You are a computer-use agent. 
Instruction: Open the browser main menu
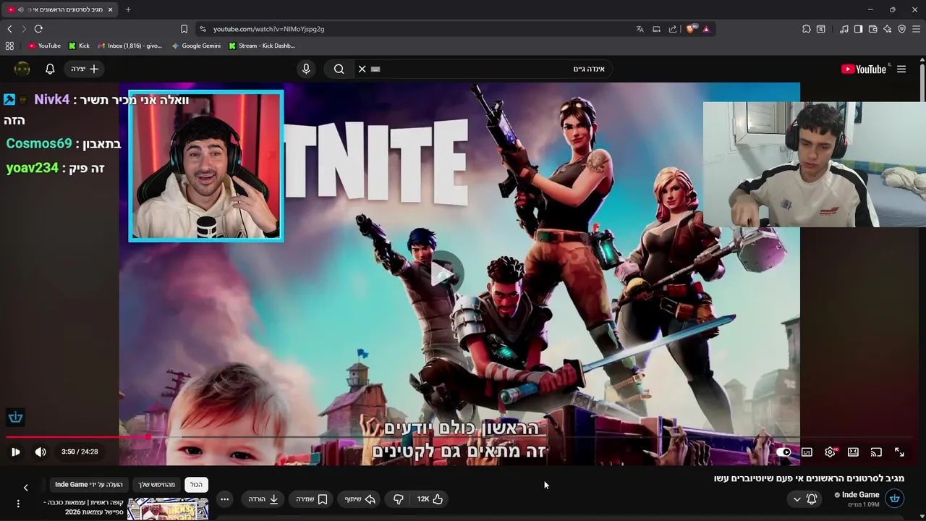(916, 29)
